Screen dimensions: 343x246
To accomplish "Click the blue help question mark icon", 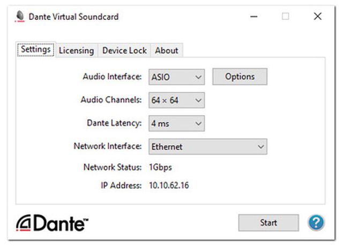I will [x=316, y=222].
